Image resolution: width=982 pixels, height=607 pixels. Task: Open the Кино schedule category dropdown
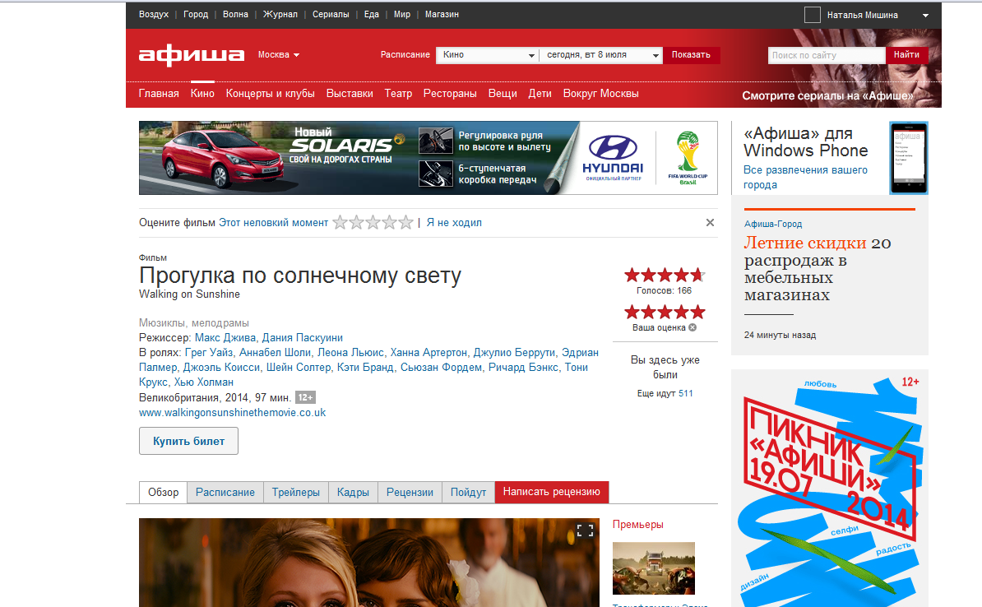click(487, 55)
